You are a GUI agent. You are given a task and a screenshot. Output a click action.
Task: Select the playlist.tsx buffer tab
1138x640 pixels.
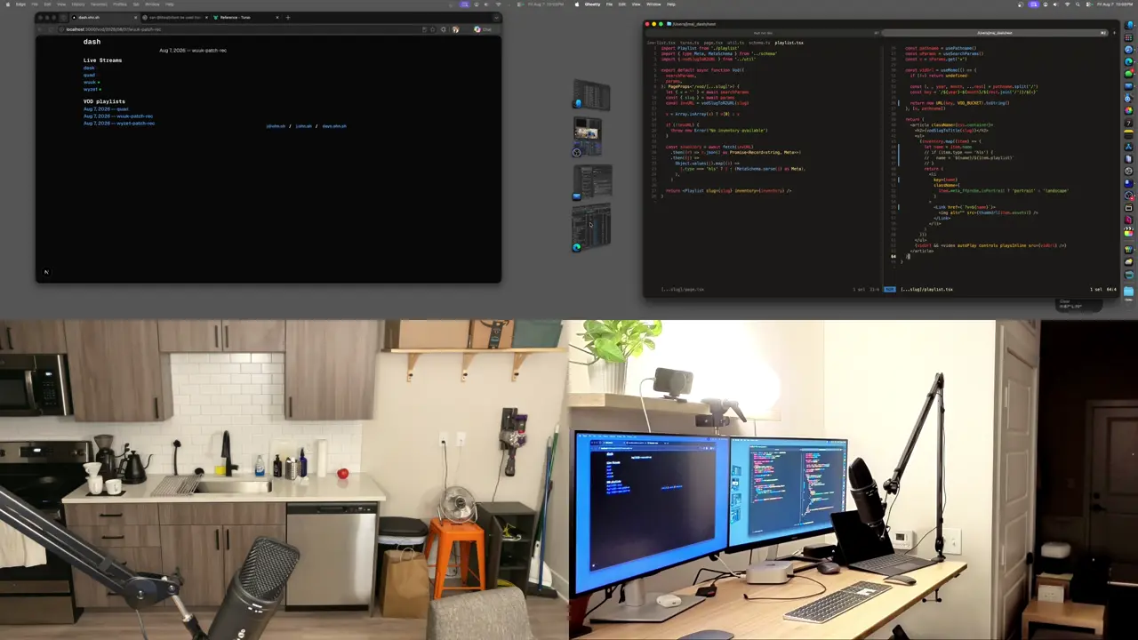coord(789,43)
